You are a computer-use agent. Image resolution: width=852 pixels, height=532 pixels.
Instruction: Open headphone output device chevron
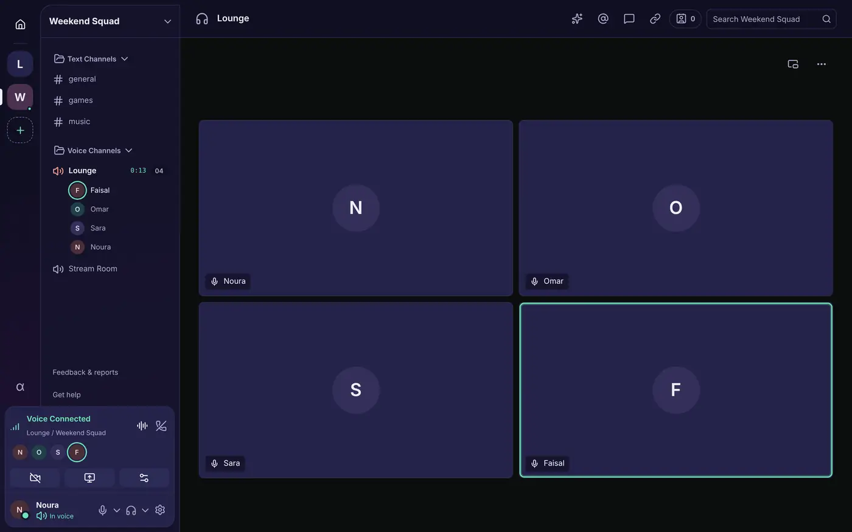coord(145,510)
